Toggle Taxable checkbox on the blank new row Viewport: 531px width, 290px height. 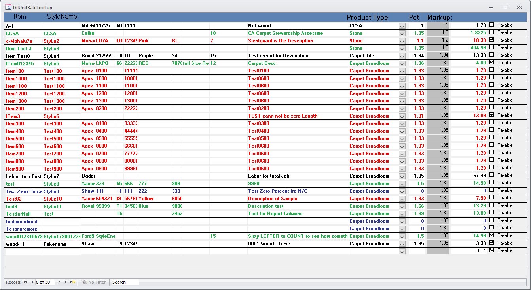pyautogui.click(x=492, y=250)
